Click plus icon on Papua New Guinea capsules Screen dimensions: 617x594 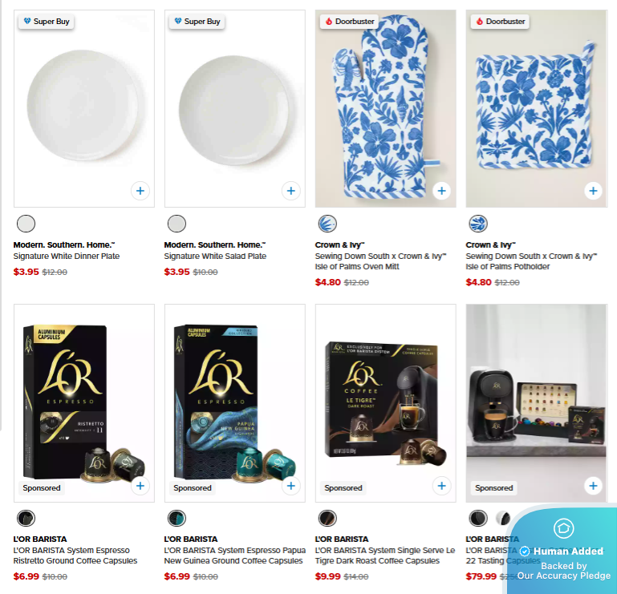click(x=290, y=486)
